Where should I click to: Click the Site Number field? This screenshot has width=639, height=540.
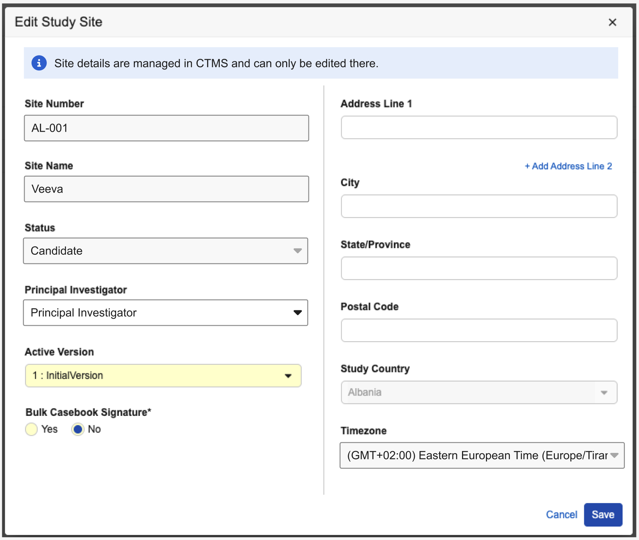pos(166,128)
